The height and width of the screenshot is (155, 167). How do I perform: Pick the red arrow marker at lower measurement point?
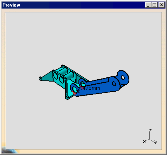74,93
